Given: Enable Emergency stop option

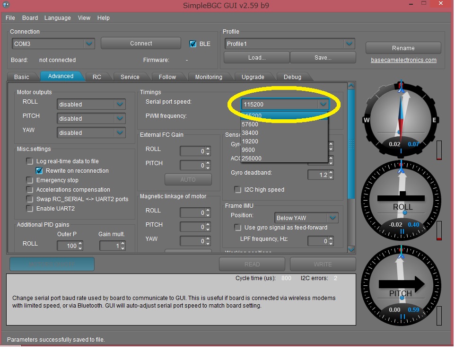Looking at the screenshot, I should pos(30,180).
